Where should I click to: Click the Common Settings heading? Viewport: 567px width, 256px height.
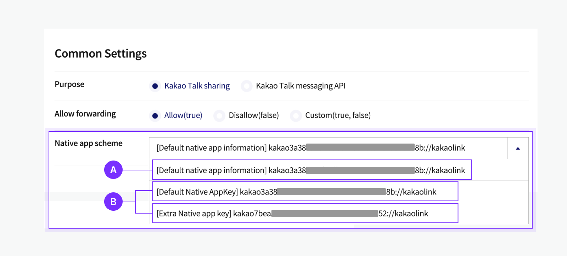pyautogui.click(x=101, y=54)
